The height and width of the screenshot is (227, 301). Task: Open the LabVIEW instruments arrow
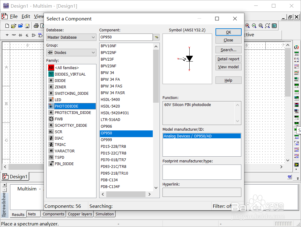pos(296,169)
